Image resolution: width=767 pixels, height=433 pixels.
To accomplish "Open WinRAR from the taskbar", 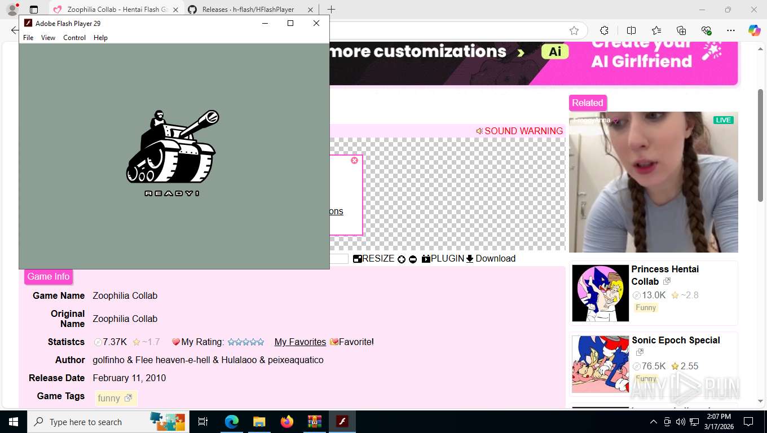I will point(314,422).
